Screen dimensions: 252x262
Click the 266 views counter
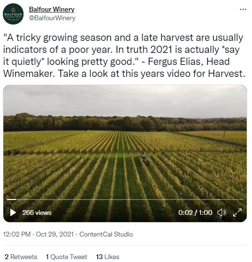coord(37,212)
